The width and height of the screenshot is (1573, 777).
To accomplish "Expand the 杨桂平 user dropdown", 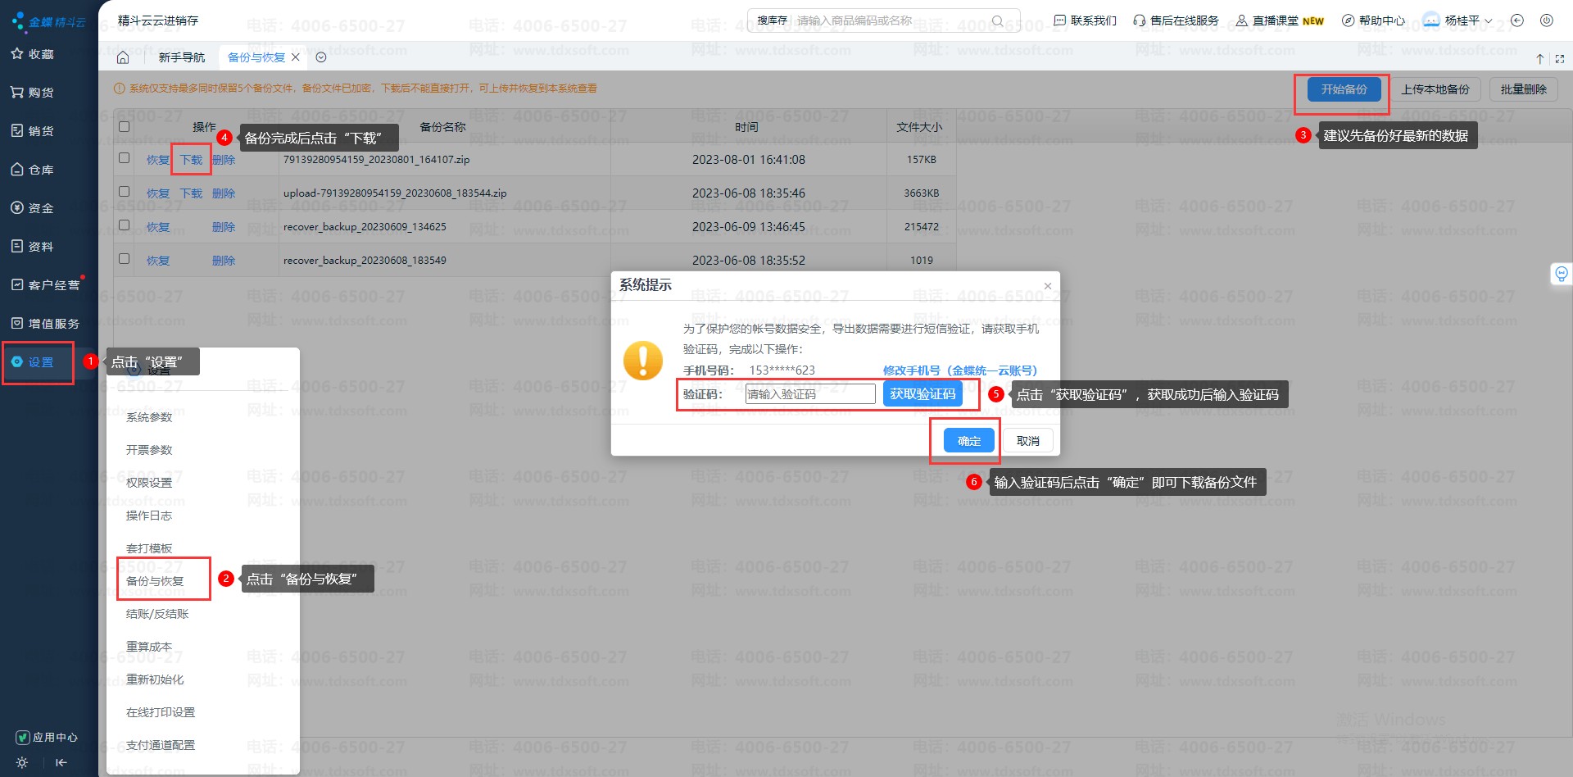I will [x=1468, y=20].
